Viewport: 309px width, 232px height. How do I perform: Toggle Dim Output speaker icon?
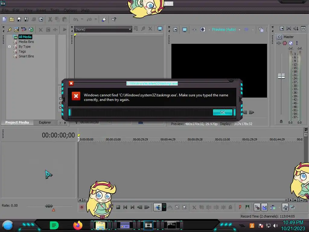[296, 29]
